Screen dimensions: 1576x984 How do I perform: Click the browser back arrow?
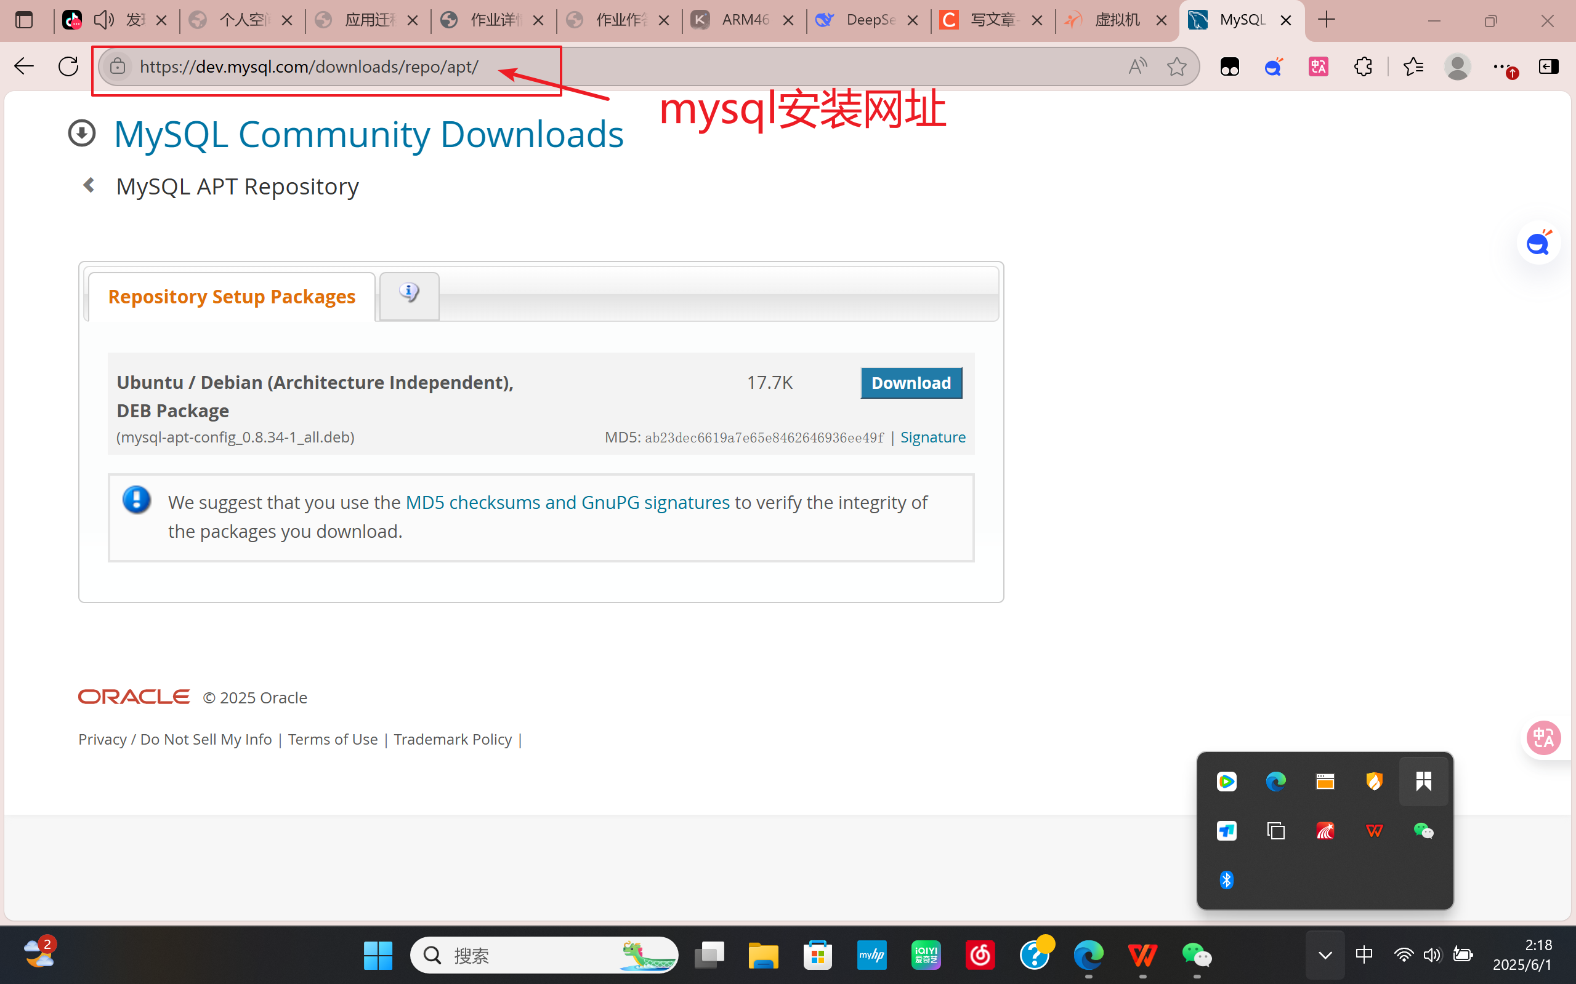click(24, 66)
